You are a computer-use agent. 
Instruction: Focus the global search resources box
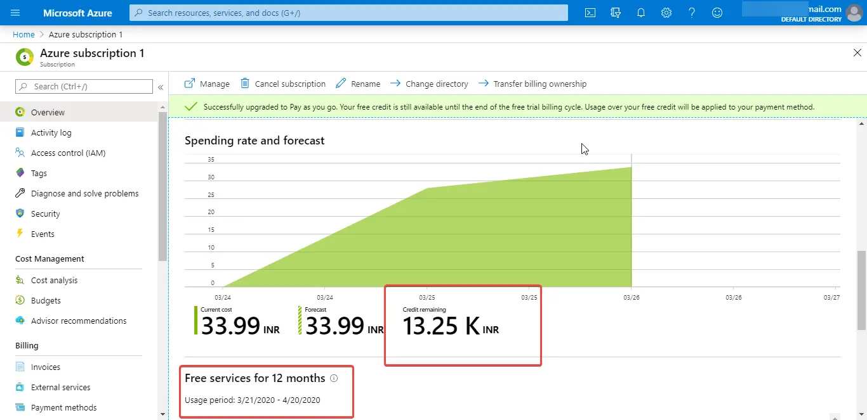coord(348,13)
